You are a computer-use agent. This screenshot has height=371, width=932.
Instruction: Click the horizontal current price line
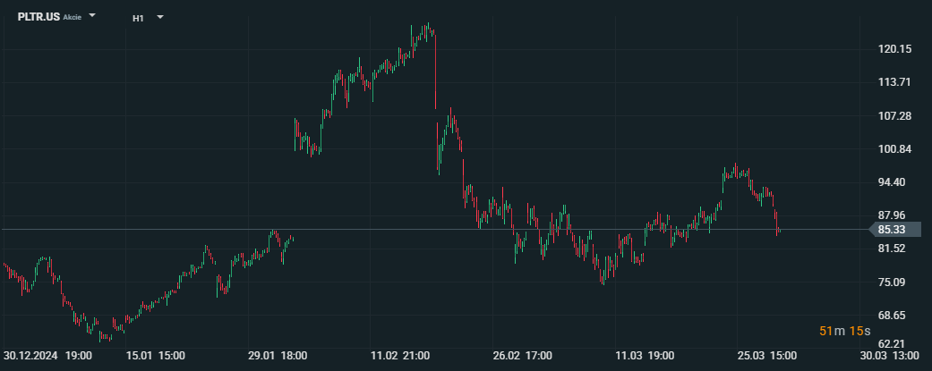click(435, 229)
